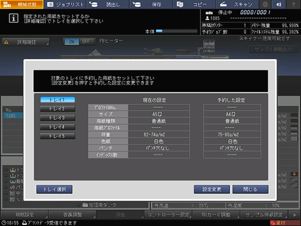Turn FBヒーター ON
Viewport: 301px width, 226px height.
[x=72, y=41]
